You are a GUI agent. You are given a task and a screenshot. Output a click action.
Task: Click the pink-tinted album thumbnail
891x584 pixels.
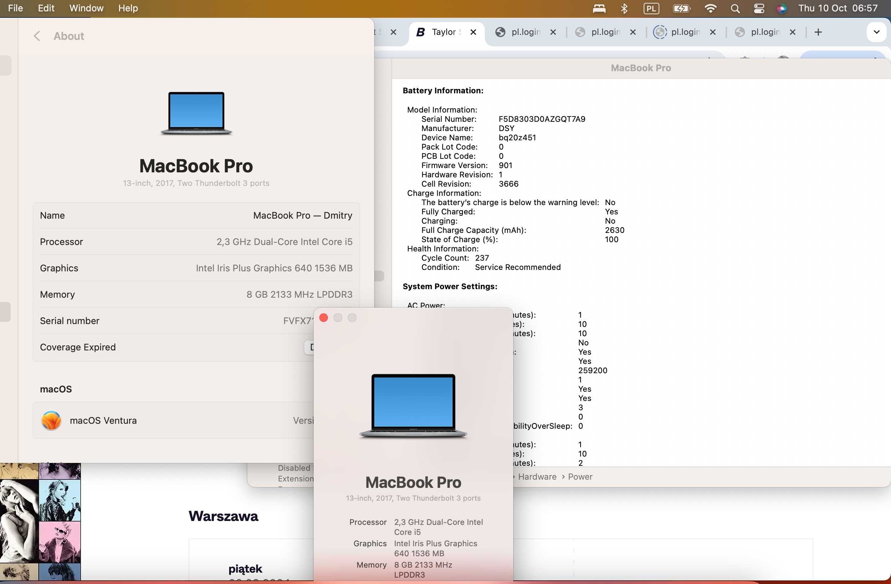[x=60, y=542]
